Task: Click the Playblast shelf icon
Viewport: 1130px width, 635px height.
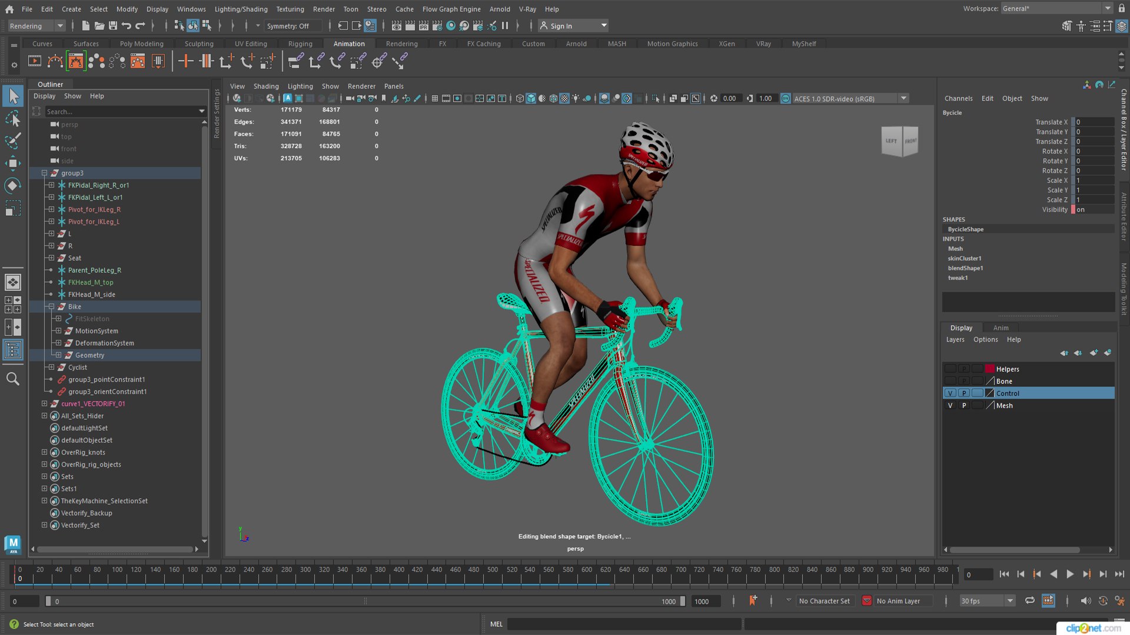Action: tap(35, 61)
